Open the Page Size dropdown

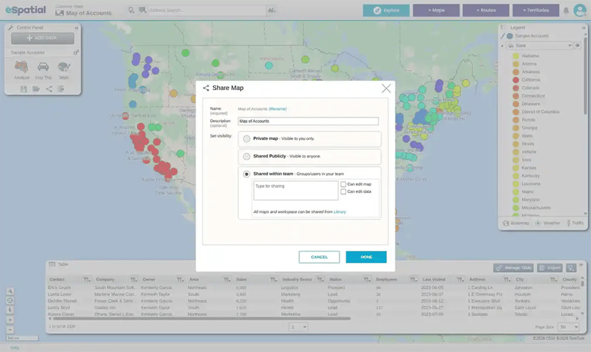pyautogui.click(x=569, y=327)
